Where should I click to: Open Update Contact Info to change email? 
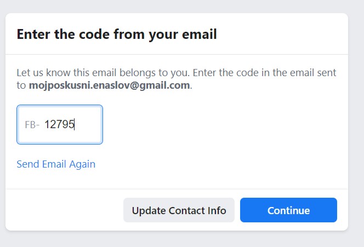pos(179,210)
